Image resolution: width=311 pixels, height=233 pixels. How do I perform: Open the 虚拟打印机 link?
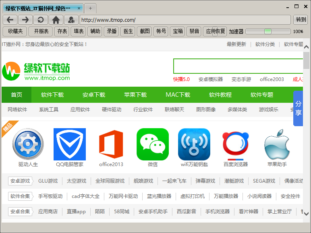coord(193,196)
